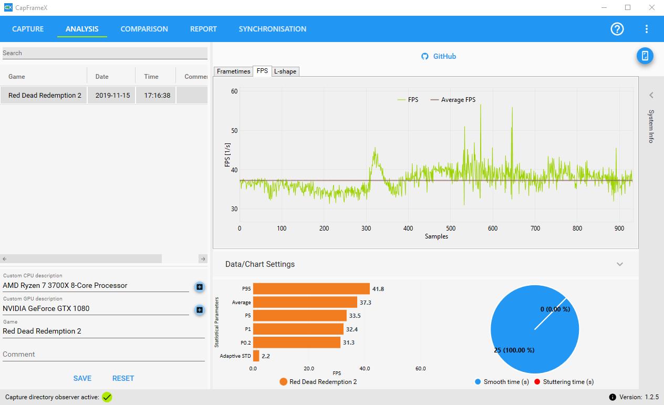Sort by the Date column header
Screen dimensions: 664x405
pos(111,77)
